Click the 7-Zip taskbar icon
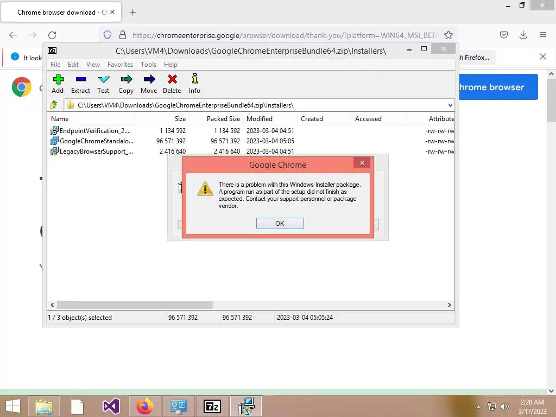Screen dimensions: 556x417 click(212, 406)
